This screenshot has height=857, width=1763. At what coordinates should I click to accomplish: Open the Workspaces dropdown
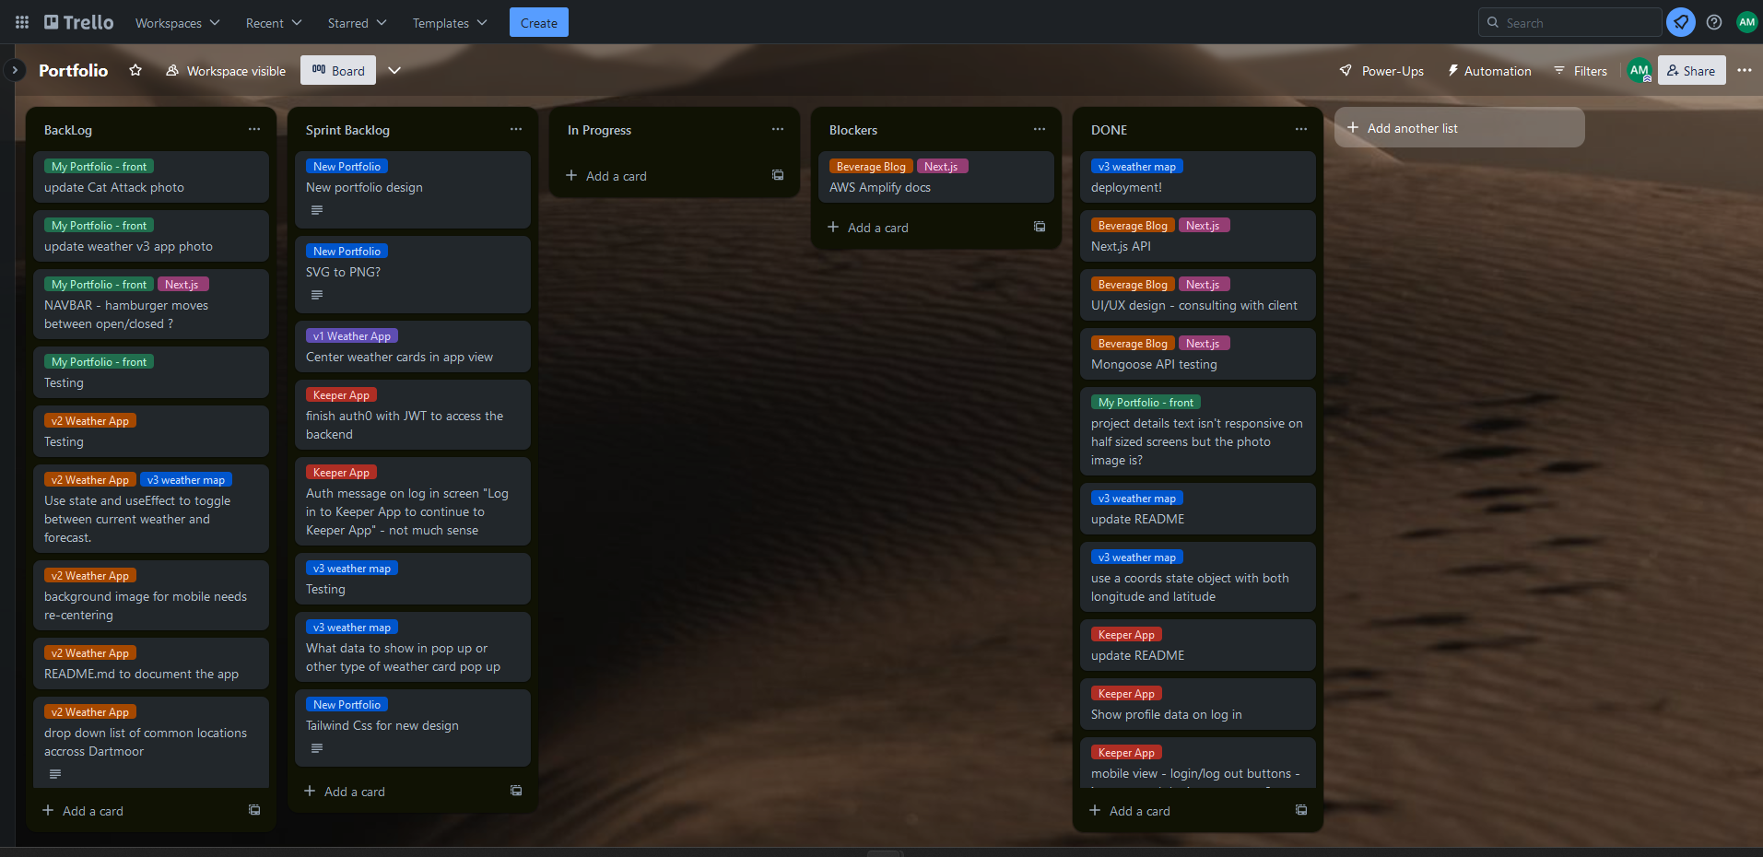coord(177,22)
